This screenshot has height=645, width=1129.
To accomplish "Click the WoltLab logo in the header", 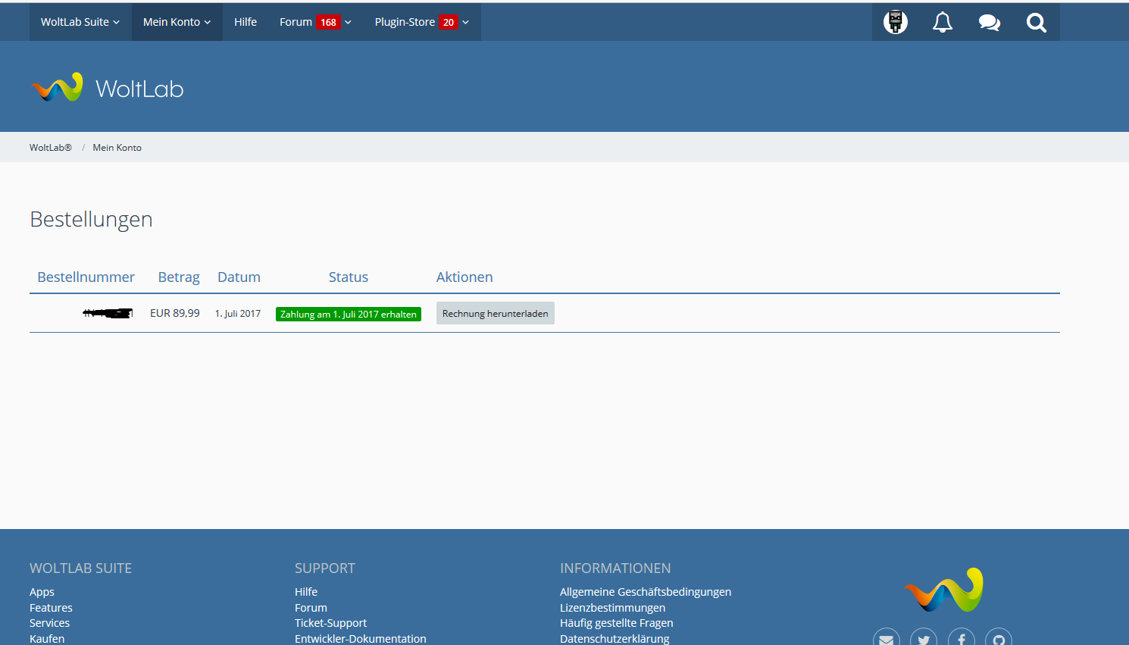I will click(107, 88).
